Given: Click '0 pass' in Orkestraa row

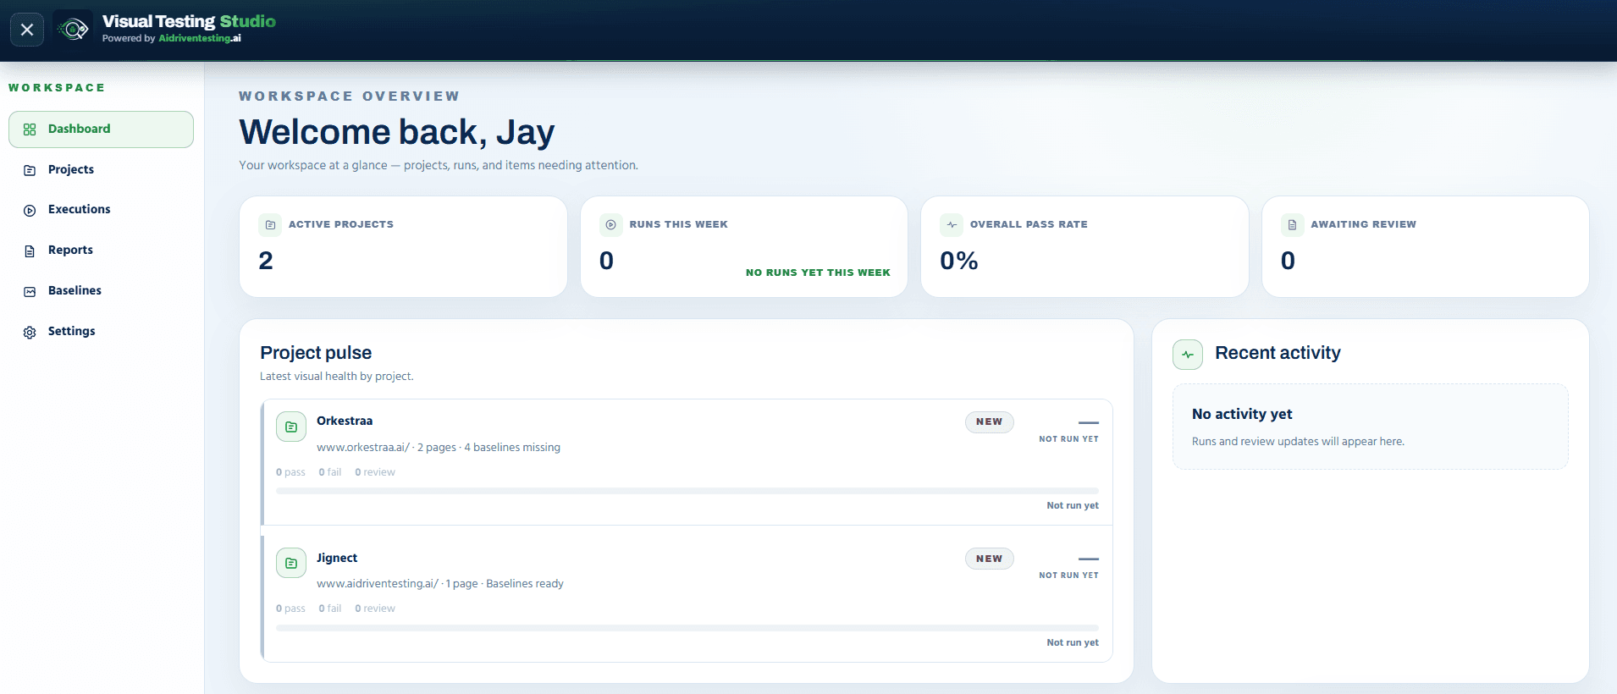Looking at the screenshot, I should point(290,472).
